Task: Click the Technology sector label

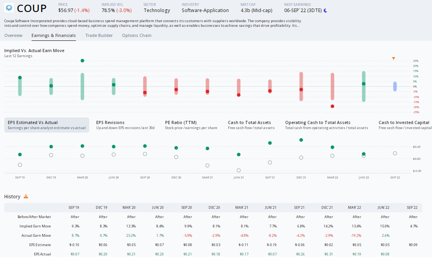Action: coord(157,10)
